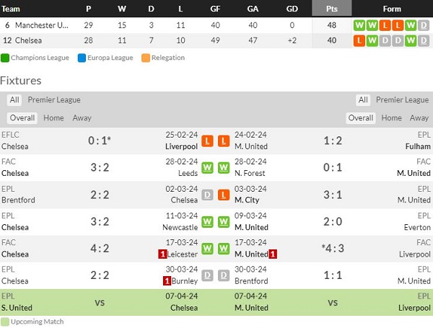The image size is (433, 328).
Task: Switch left fixtures to Home
Action: pyautogui.click(x=53, y=118)
